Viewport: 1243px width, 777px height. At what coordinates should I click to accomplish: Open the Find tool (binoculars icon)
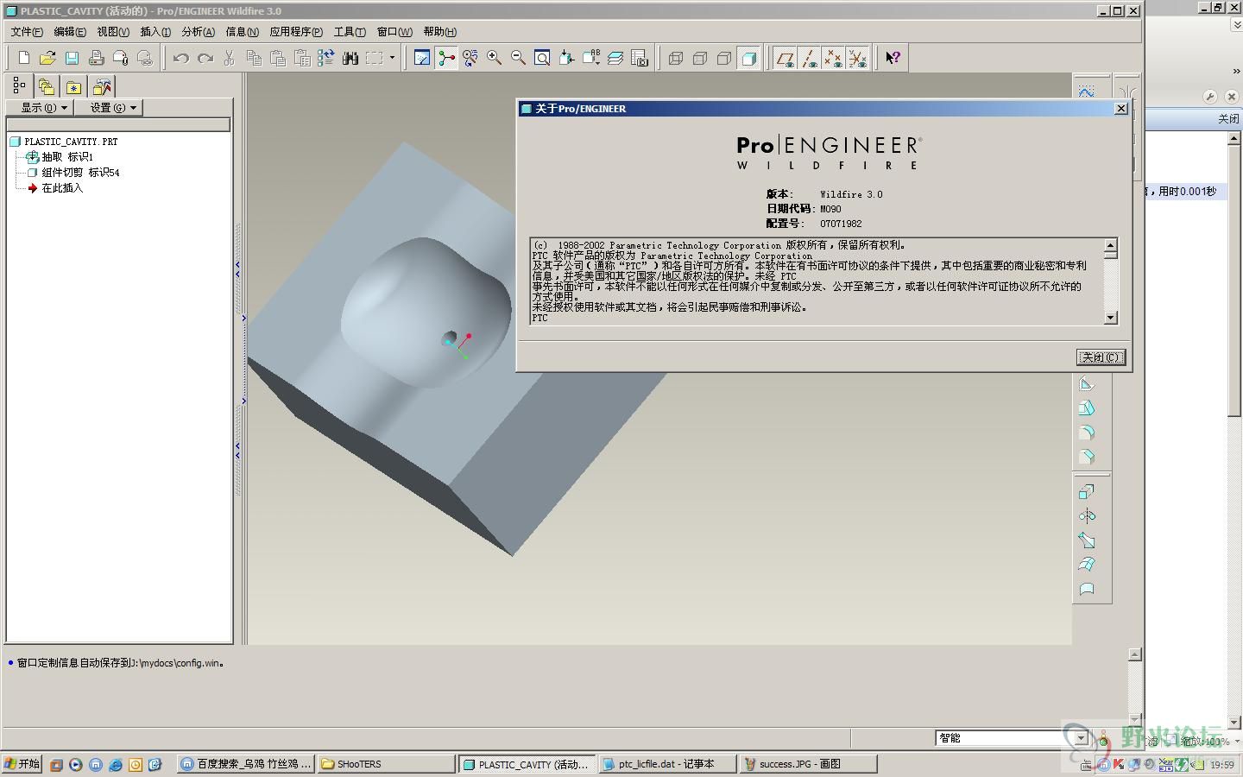(350, 58)
